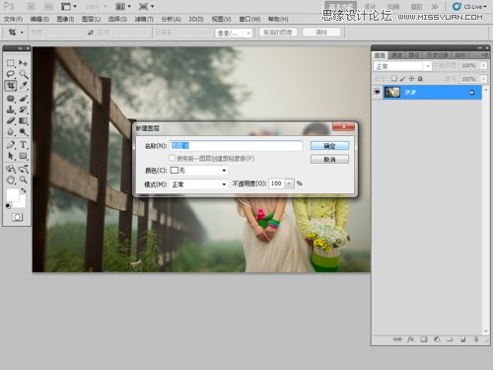Click 确定 in New Layer dialog

(x=329, y=146)
